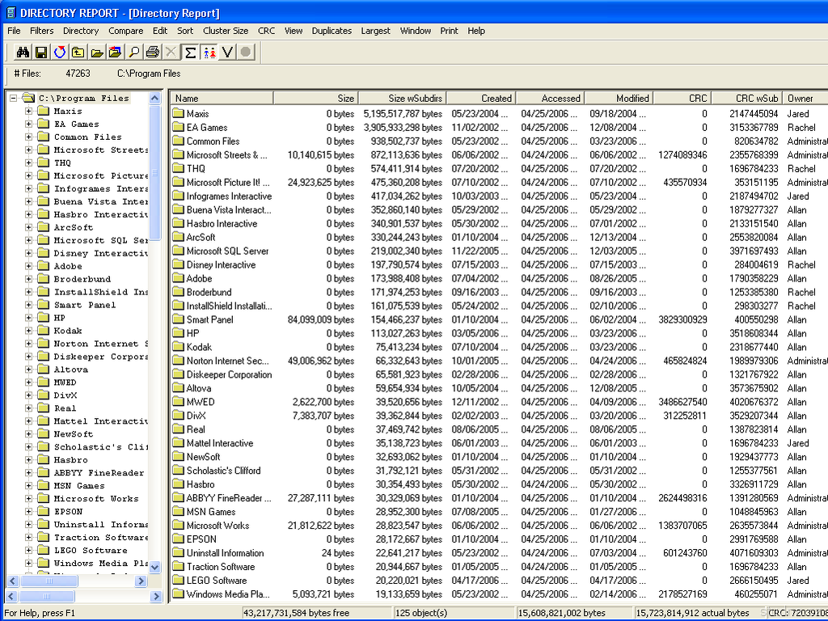
Task: Expand the Maxis folder tree node
Action: click(x=29, y=112)
